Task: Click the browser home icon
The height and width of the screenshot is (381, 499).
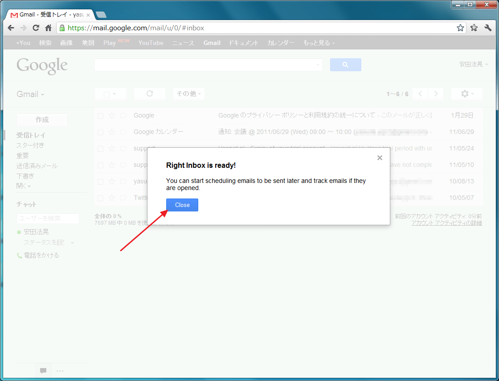Action: click(x=49, y=28)
